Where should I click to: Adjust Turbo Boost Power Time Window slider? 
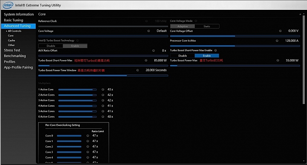tap(103, 75)
